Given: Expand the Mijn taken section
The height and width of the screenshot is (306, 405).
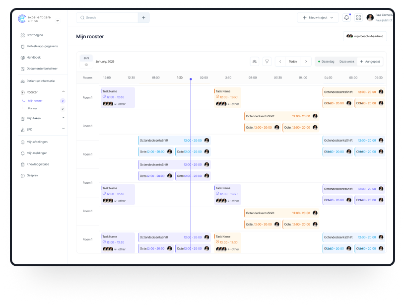Looking at the screenshot, I should click(63, 118).
